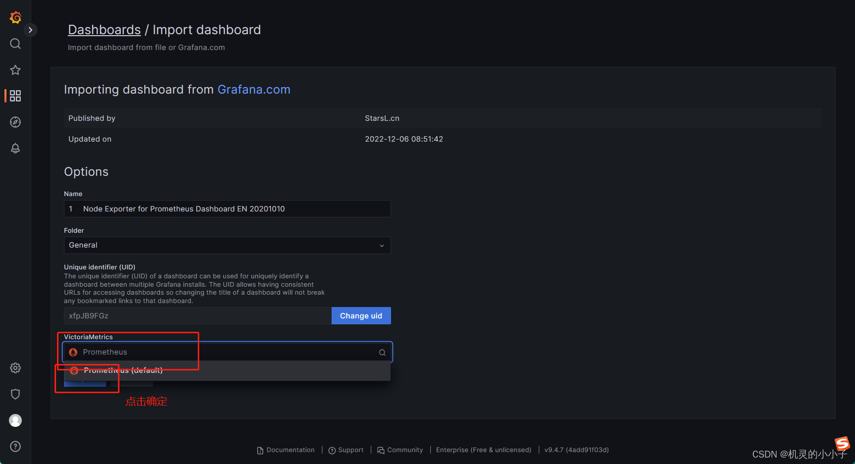
Task: Open the Help question mark icon
Action: (x=15, y=447)
